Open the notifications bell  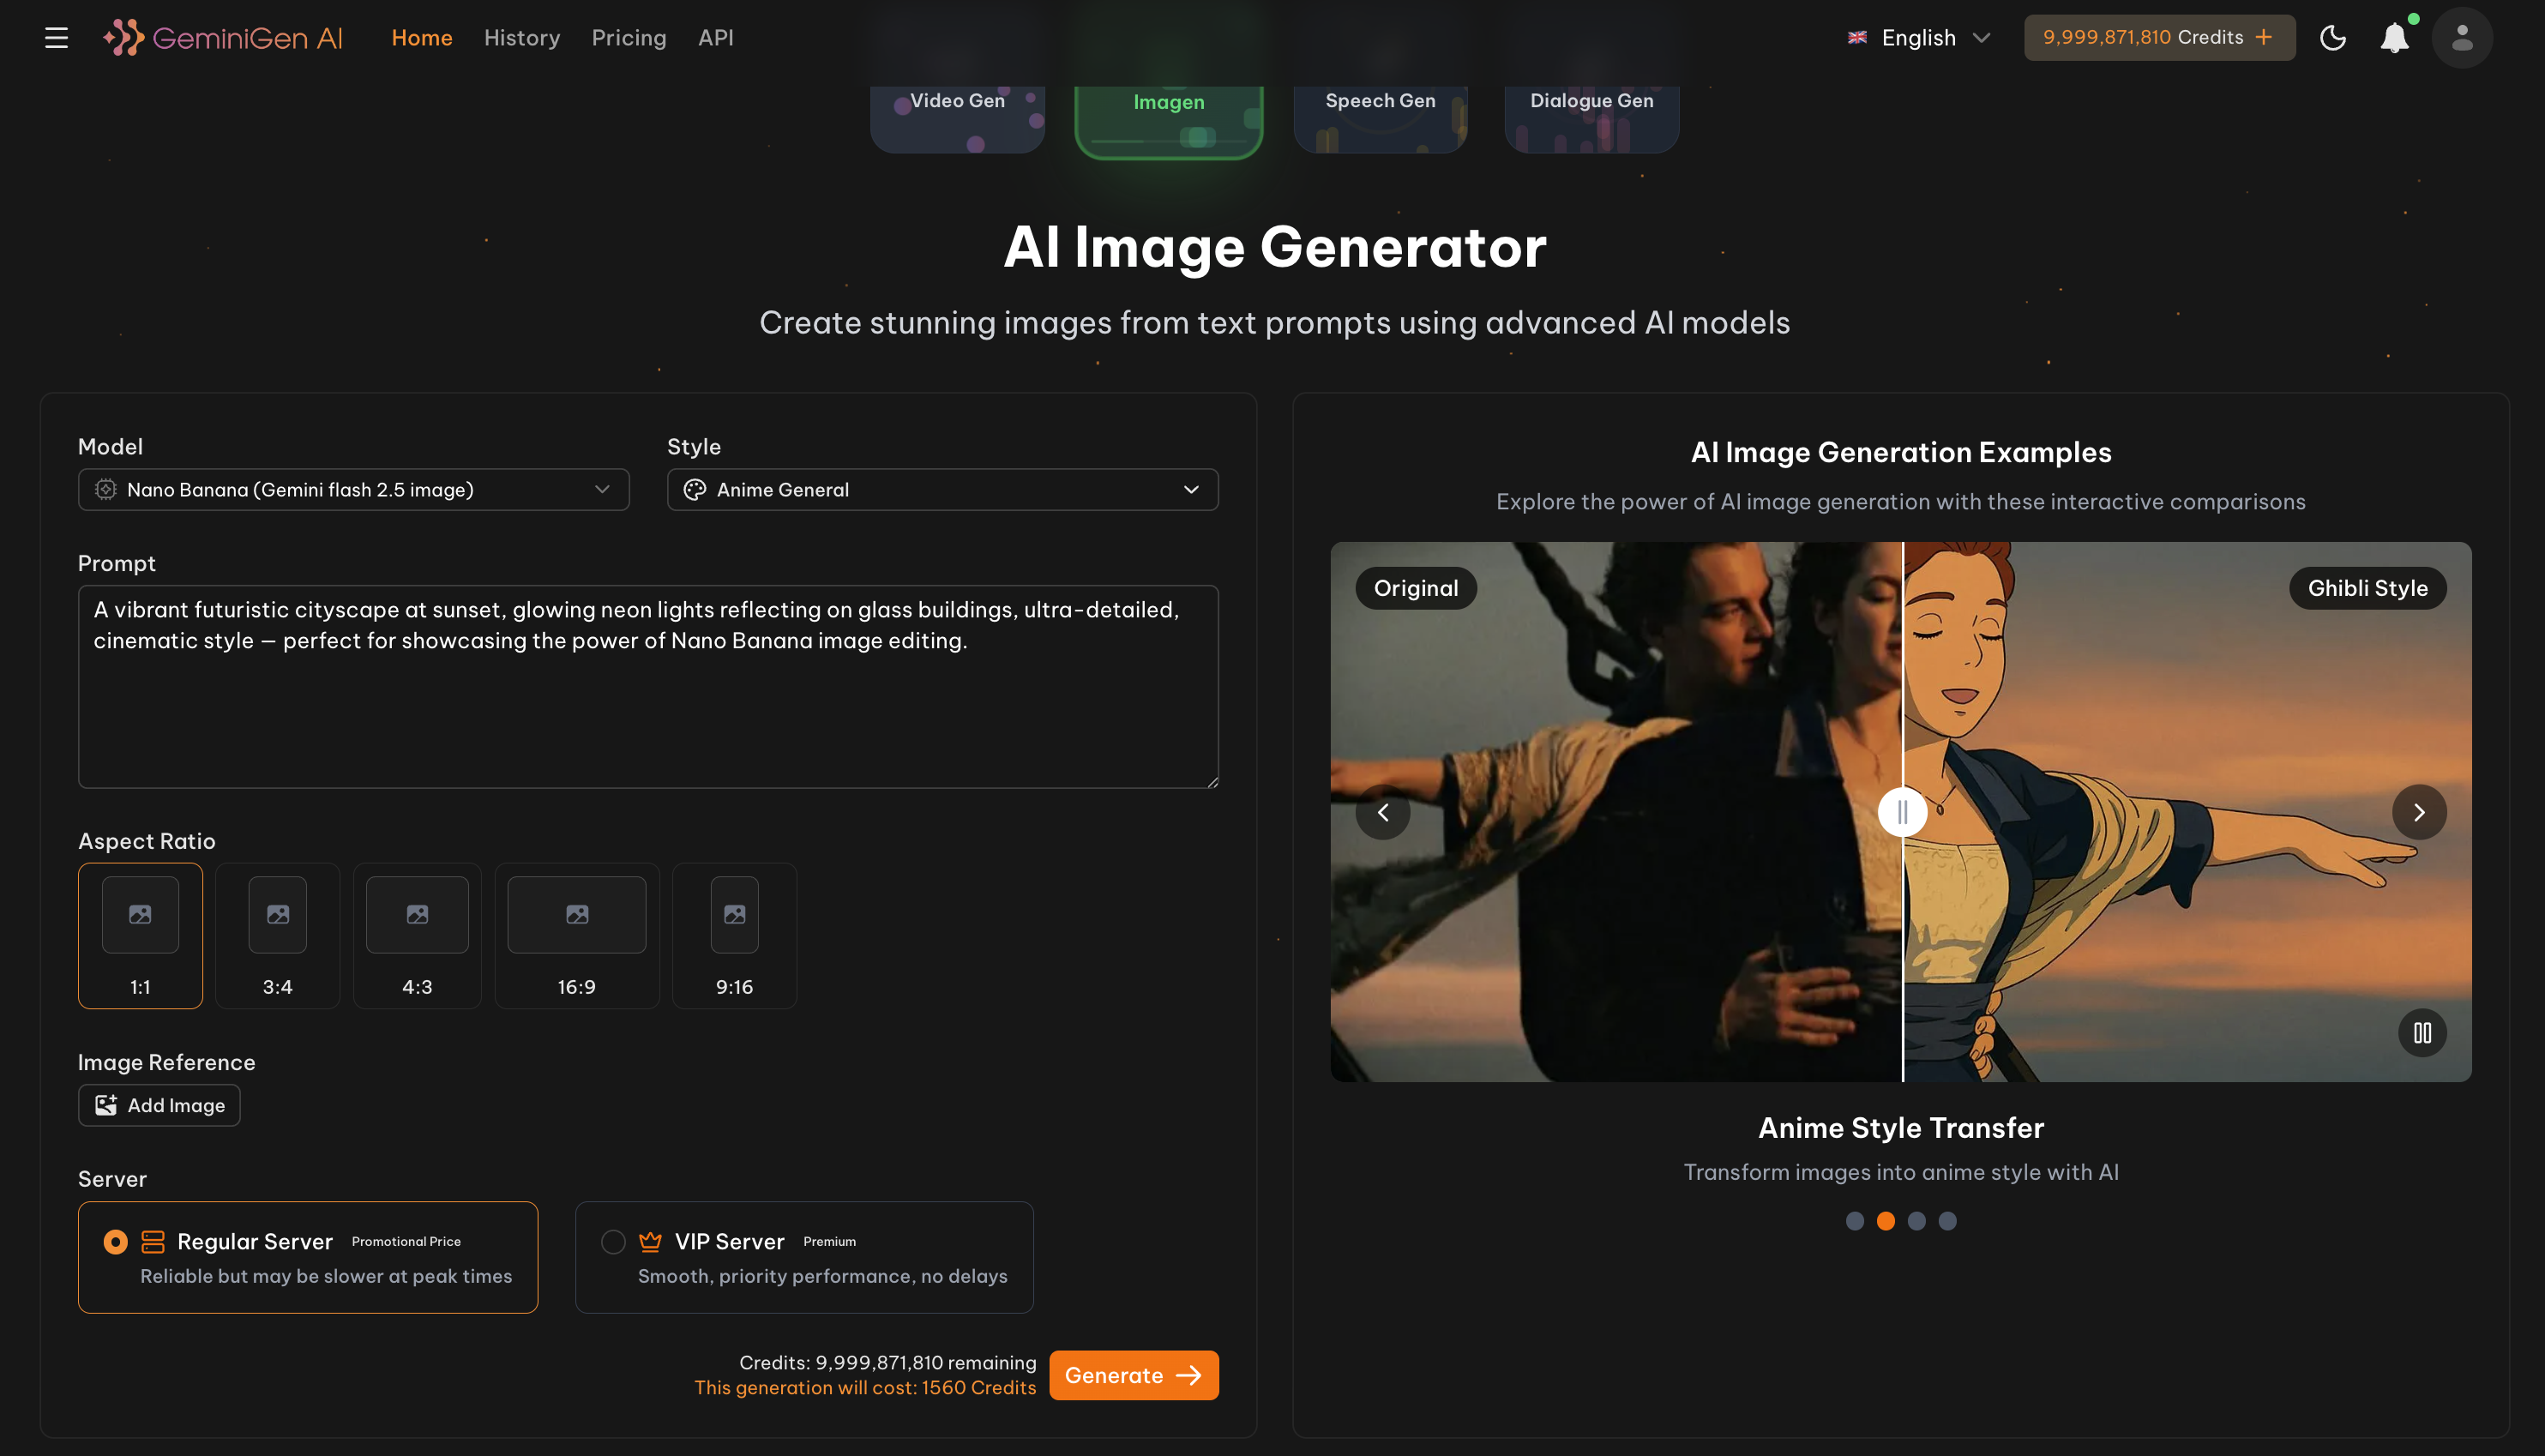point(2394,38)
